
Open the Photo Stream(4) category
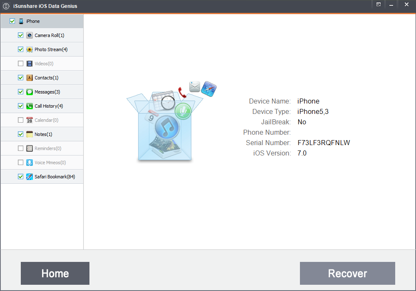click(51, 49)
